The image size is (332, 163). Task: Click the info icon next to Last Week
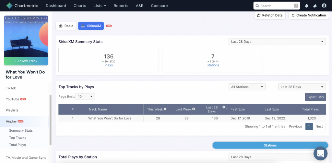pyautogui.click(x=194, y=109)
